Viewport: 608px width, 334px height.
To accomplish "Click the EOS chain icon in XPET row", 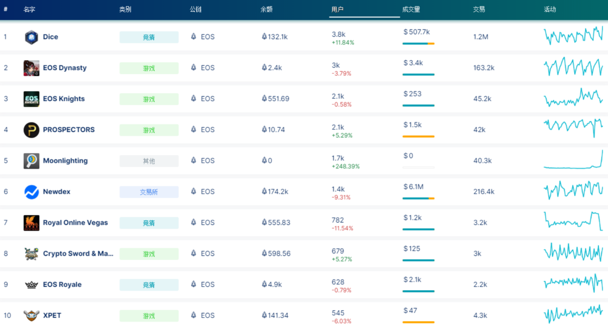I will (194, 315).
